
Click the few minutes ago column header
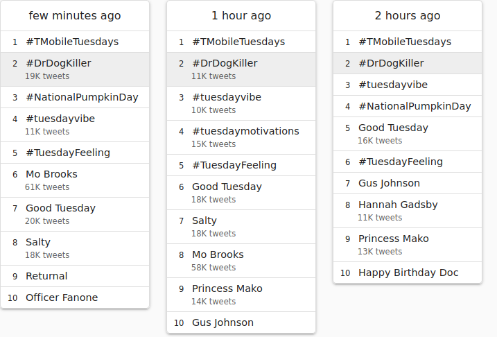75,15
